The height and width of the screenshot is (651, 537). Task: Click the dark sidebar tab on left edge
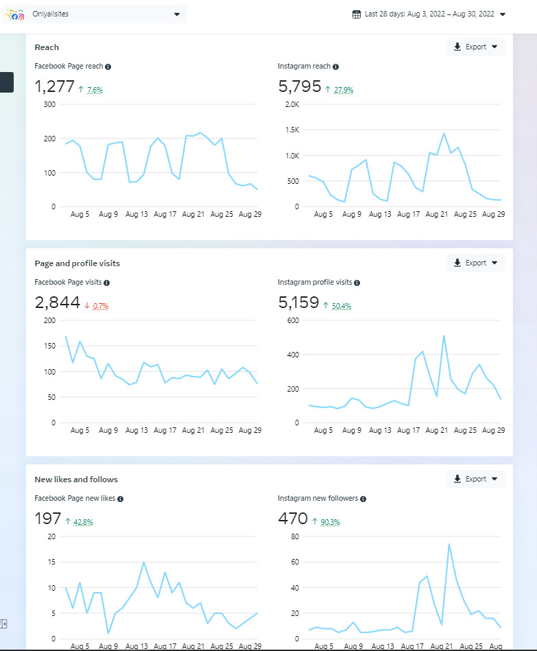point(6,82)
